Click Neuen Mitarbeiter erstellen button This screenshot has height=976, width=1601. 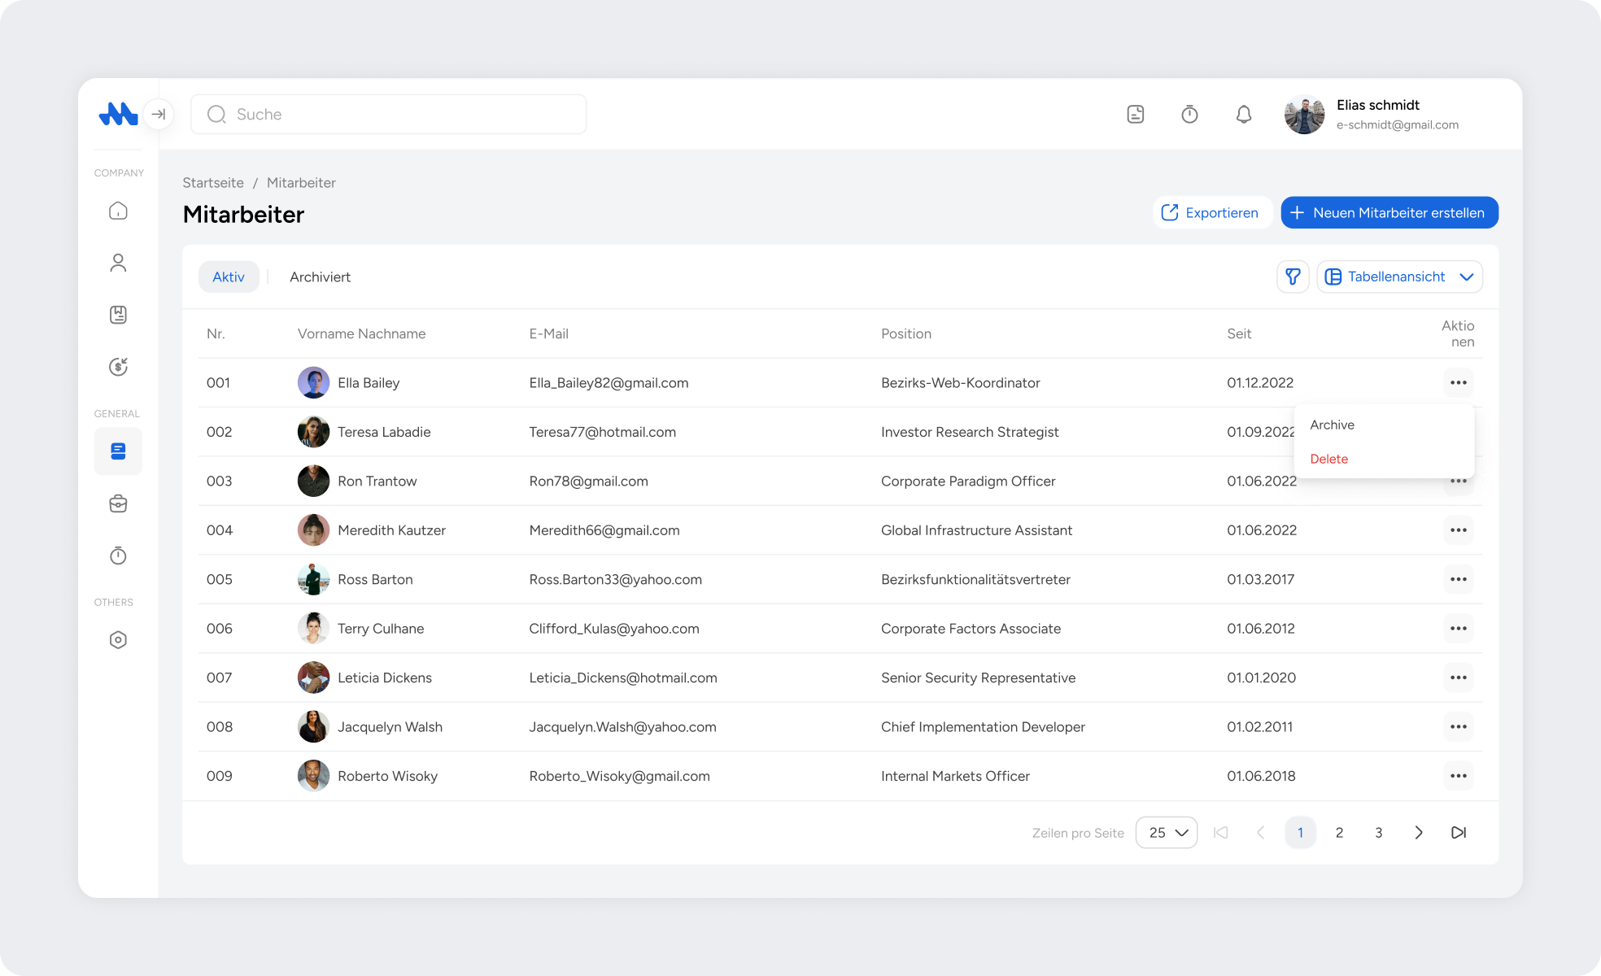pyautogui.click(x=1389, y=213)
